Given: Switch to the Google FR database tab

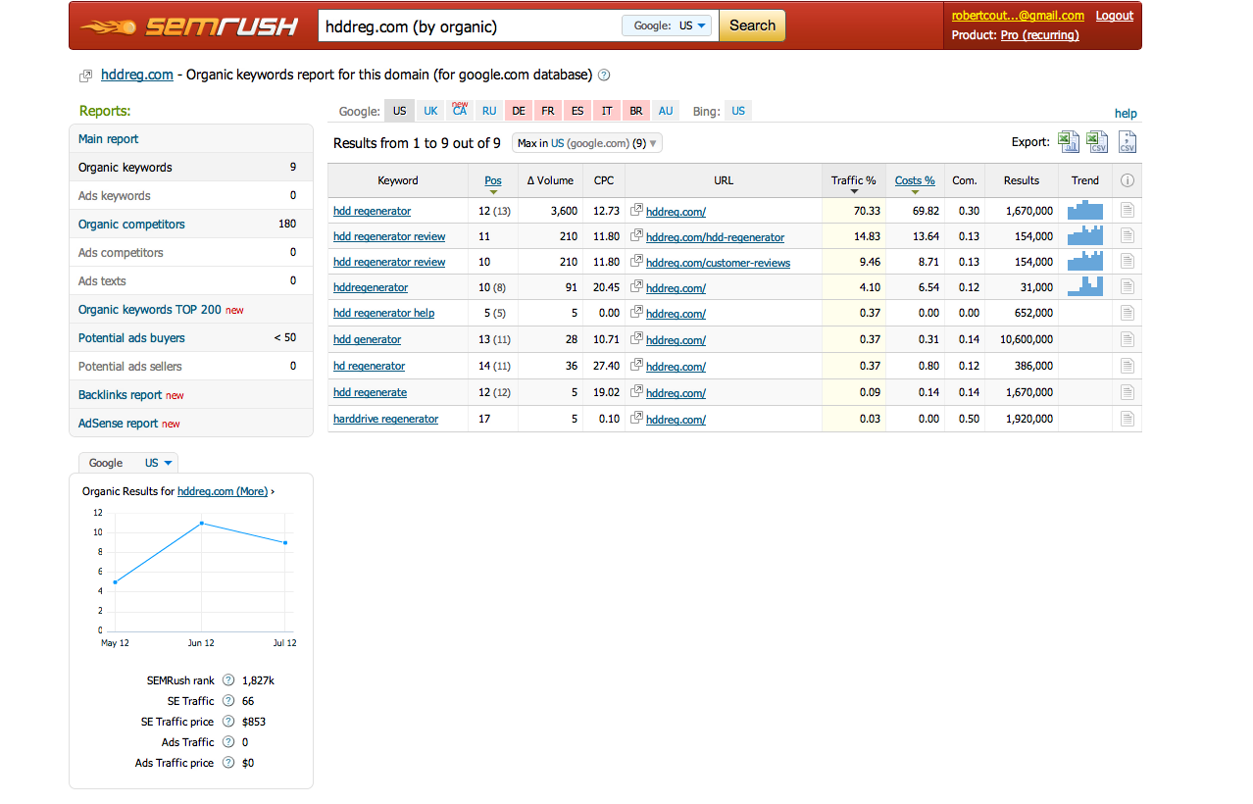Looking at the screenshot, I should click(x=548, y=111).
